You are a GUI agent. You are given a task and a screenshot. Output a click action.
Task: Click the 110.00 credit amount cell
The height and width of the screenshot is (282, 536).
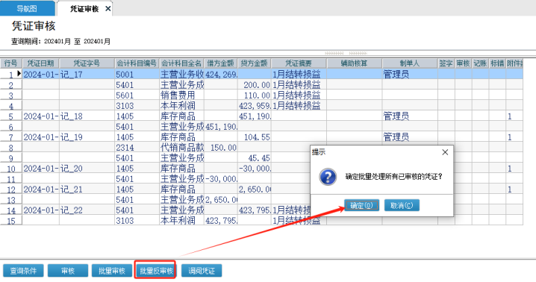tap(254, 95)
